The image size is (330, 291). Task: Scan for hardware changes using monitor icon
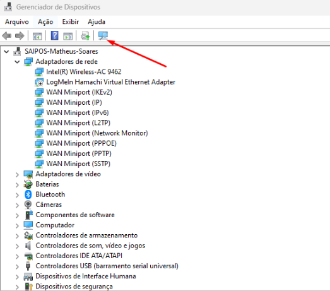pyautogui.click(x=103, y=35)
